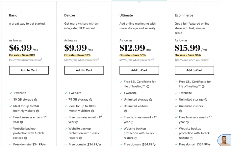Screen dimensions: 231x146
Task: Click help icon for 25K monthly visitors
Action: [38, 111]
